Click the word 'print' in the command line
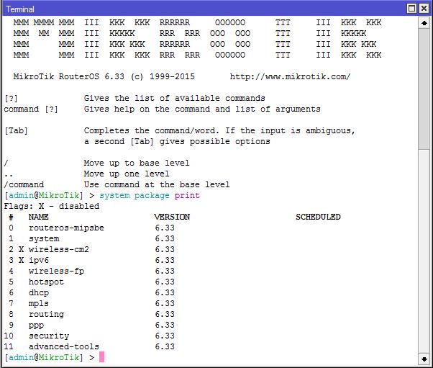This screenshot has width=433, height=368. click(x=187, y=195)
